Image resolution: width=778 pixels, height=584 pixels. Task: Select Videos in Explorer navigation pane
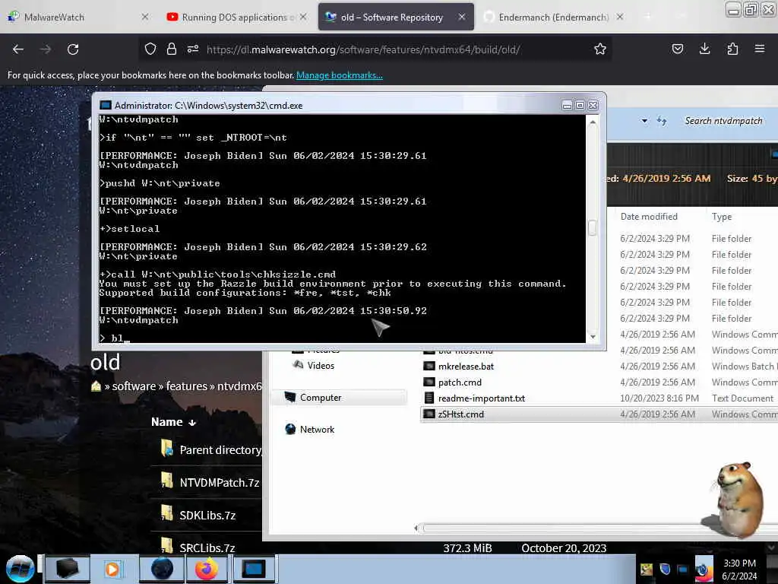[x=320, y=366]
